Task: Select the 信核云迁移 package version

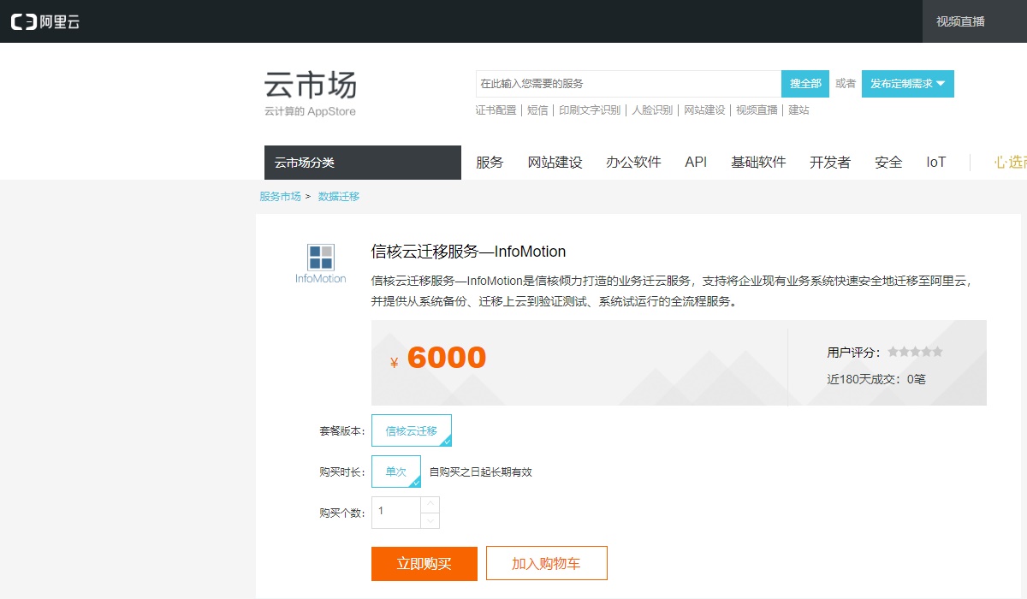Action: 412,430
